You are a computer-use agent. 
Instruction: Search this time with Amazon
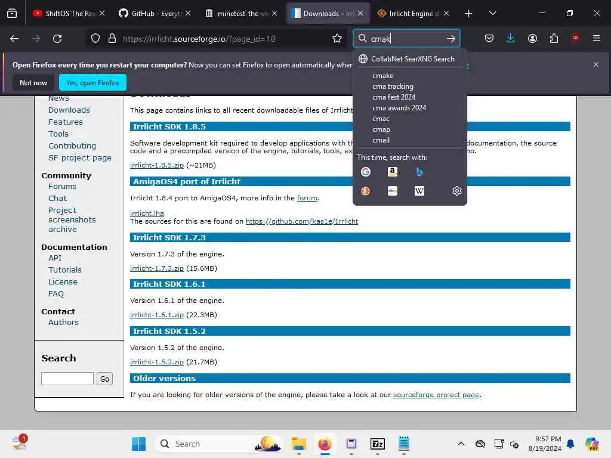coord(393,172)
